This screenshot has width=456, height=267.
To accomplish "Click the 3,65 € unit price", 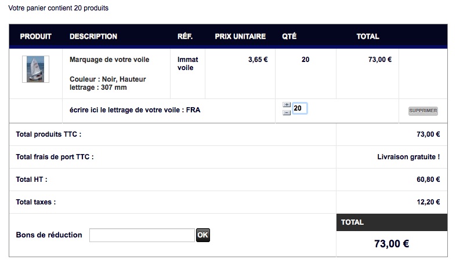I will pyautogui.click(x=258, y=60).
